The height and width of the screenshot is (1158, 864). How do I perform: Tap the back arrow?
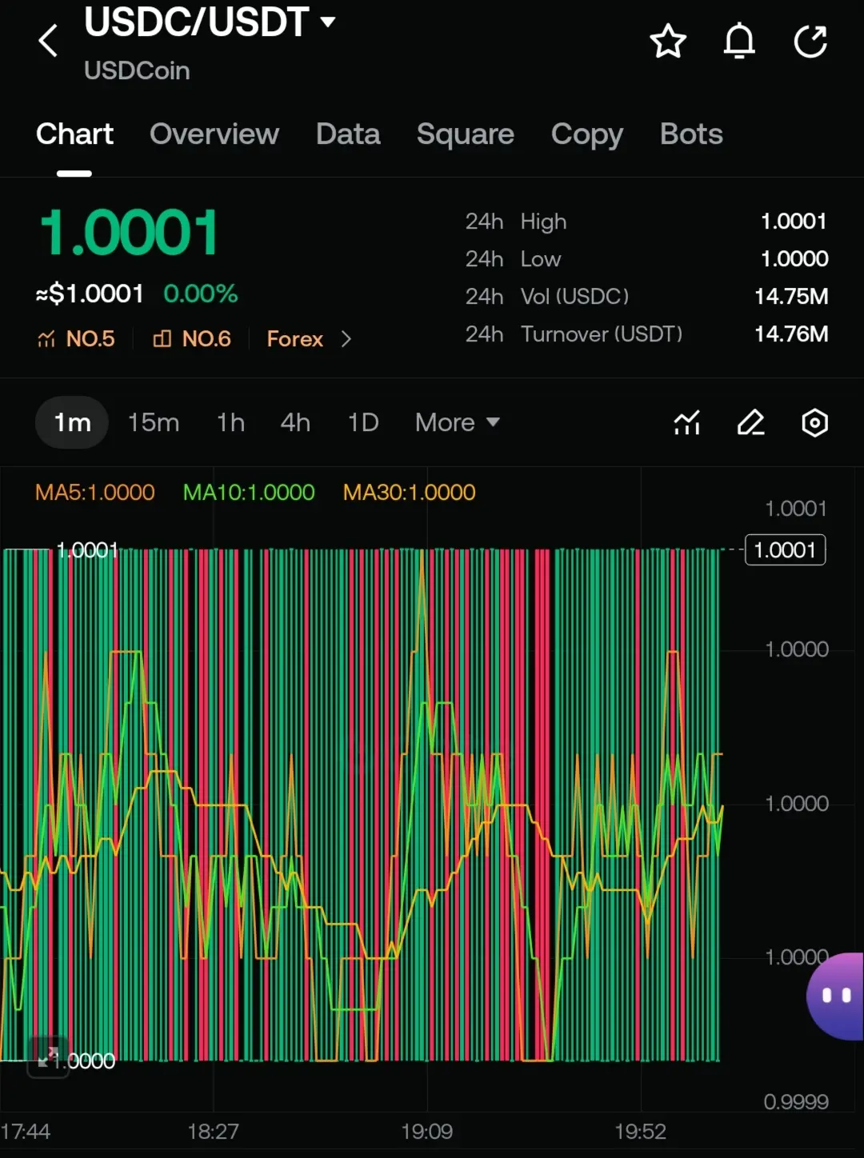pos(49,40)
